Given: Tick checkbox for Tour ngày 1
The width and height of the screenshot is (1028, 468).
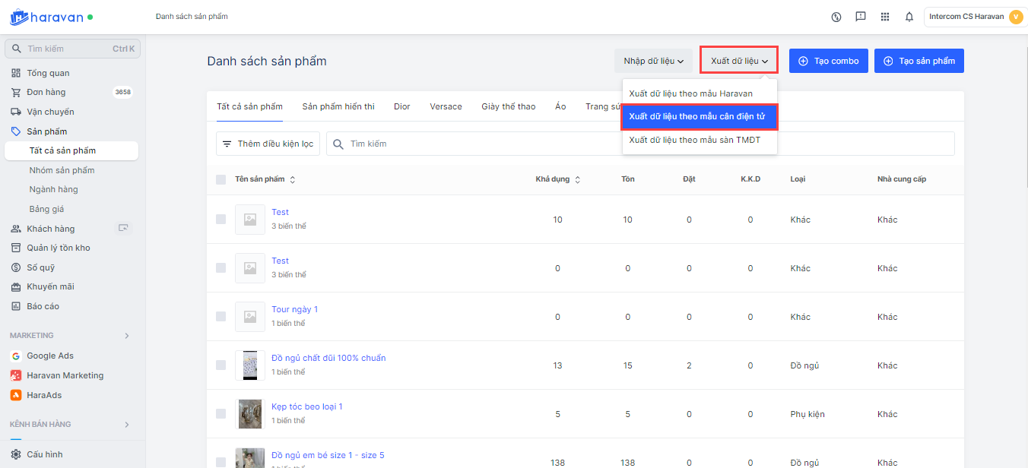Looking at the screenshot, I should coord(221,316).
